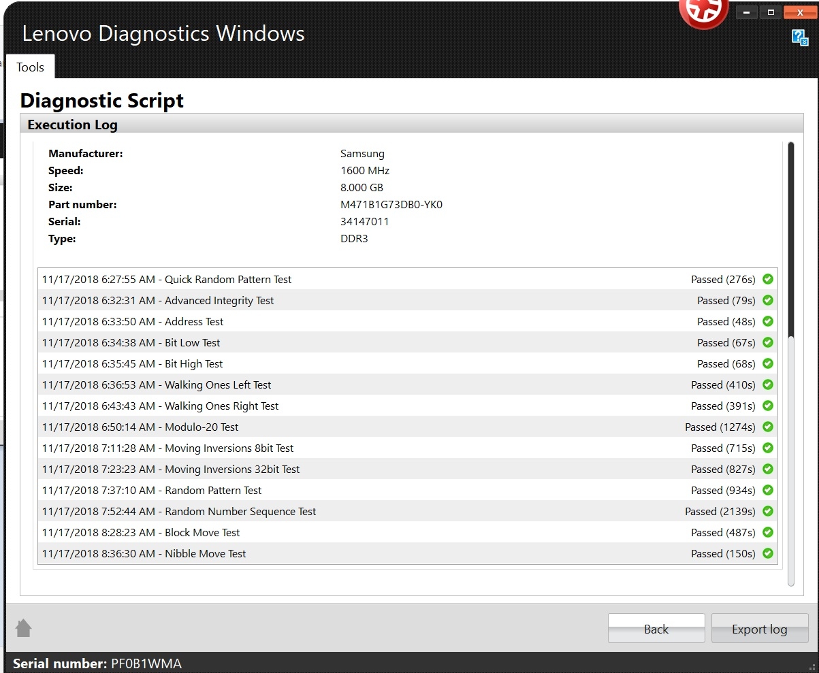819x673 pixels.
Task: Select the Bit Low Test log entry
Action: (x=407, y=342)
